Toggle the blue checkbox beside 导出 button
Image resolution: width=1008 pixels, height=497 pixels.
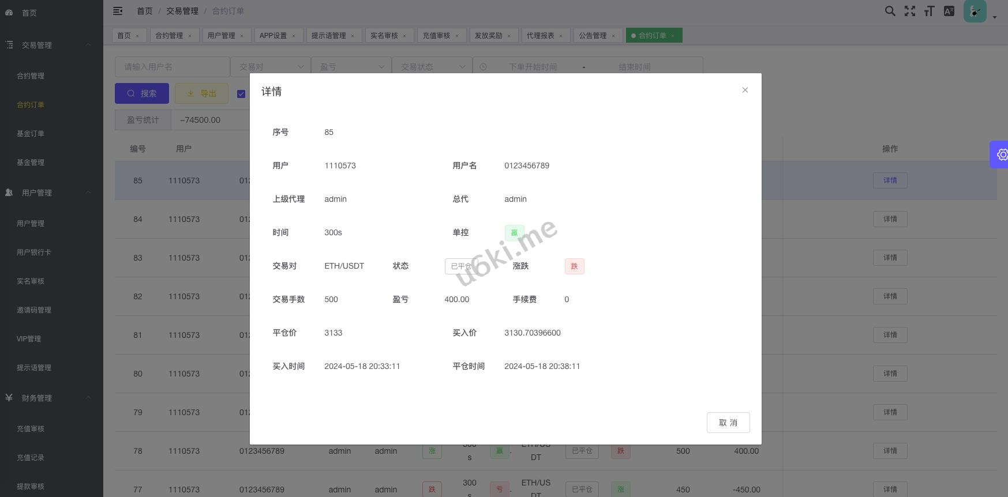point(241,94)
